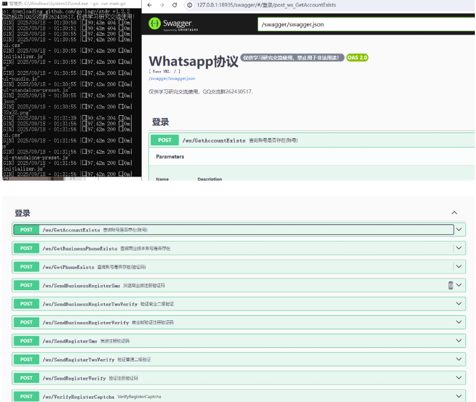Click the cmd.exe icon in the title bar
The image size is (476, 402).
point(4,3)
